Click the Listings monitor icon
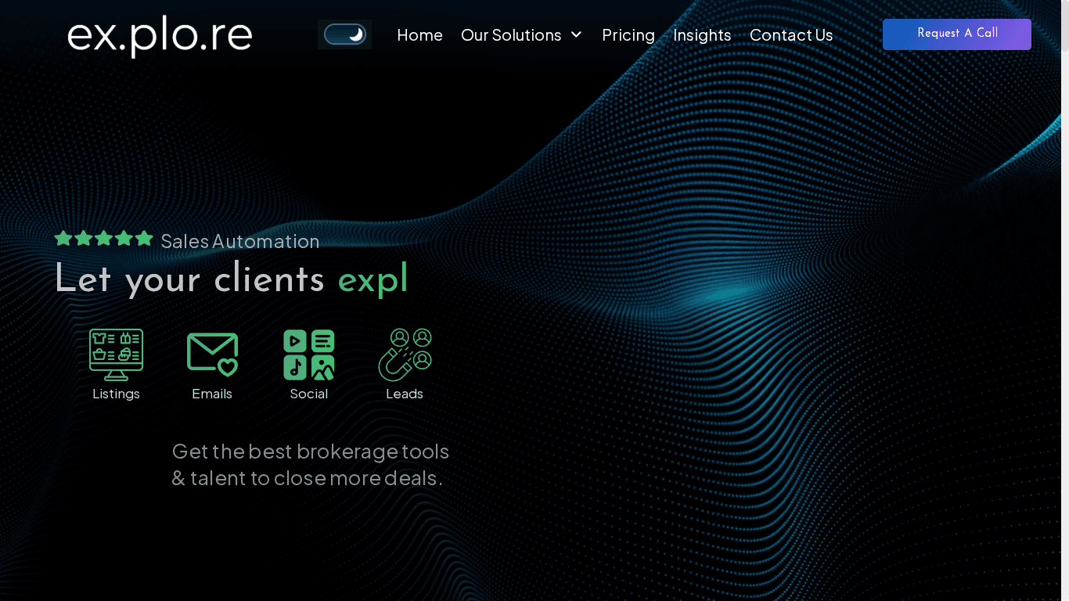This screenshot has width=1069, height=601. point(116,354)
